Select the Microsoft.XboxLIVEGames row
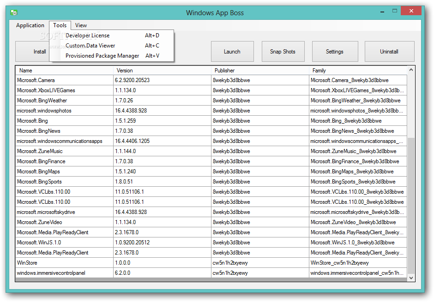The image size is (434, 302). coord(211,90)
